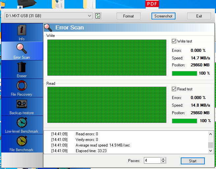
Task: Open the Backup/restore tape icon
Action: coord(21,104)
